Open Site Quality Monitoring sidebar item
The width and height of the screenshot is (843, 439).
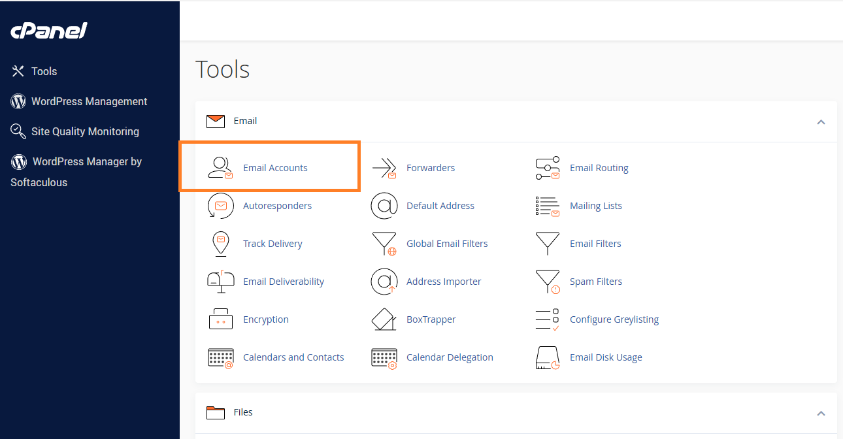coord(85,131)
